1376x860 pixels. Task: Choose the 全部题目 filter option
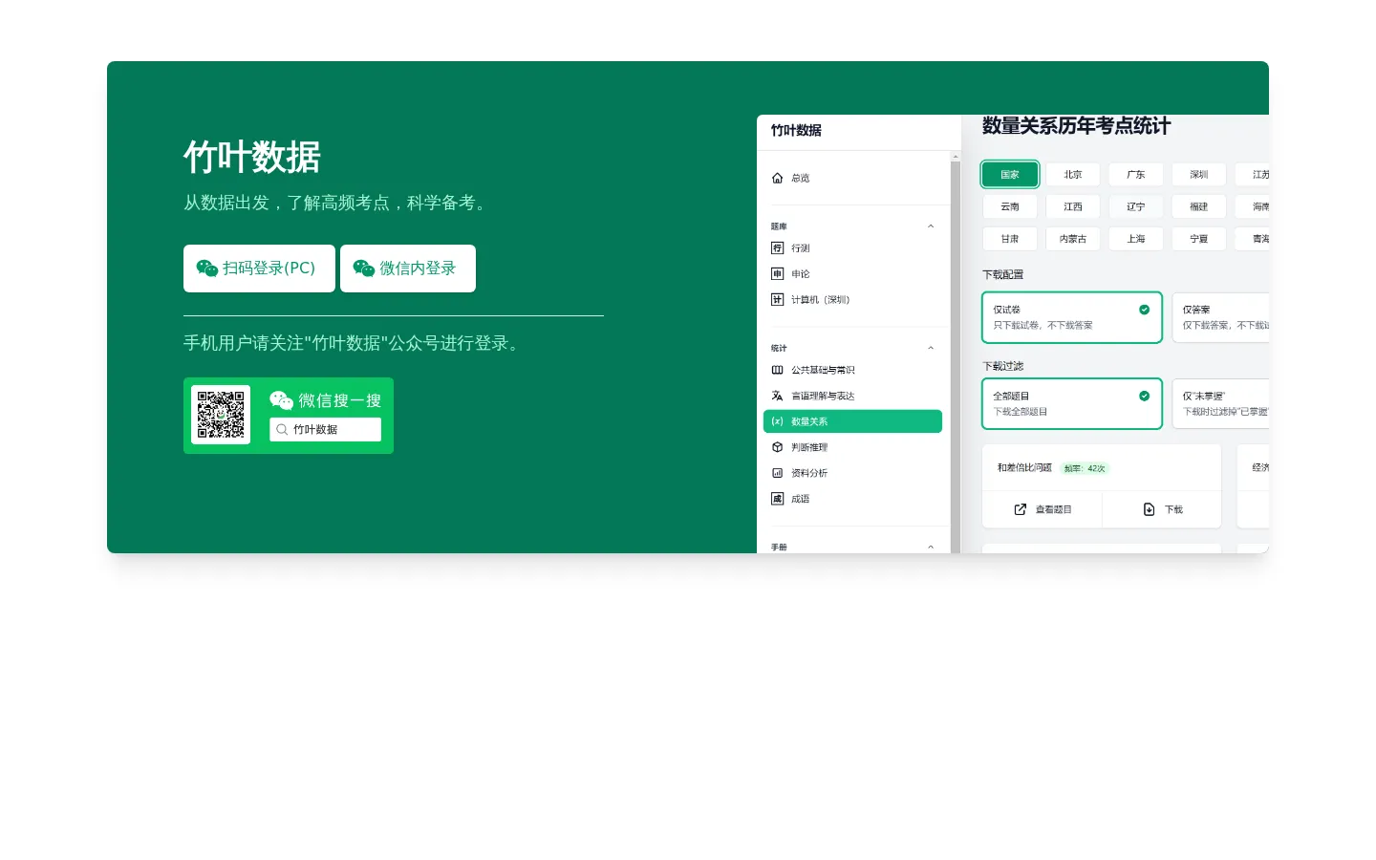1072,403
